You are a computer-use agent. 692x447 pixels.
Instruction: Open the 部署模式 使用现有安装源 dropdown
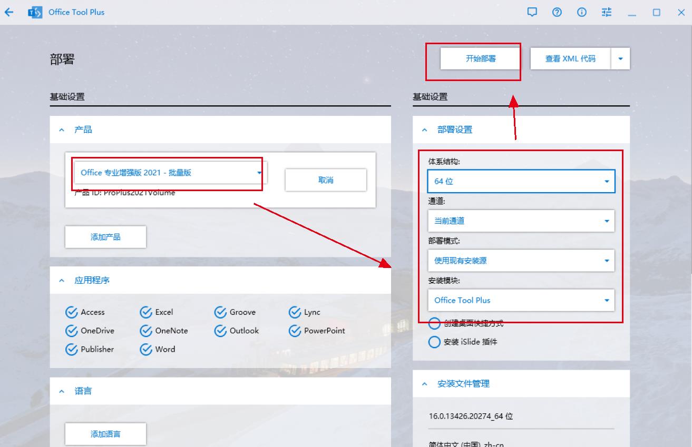[x=521, y=261]
